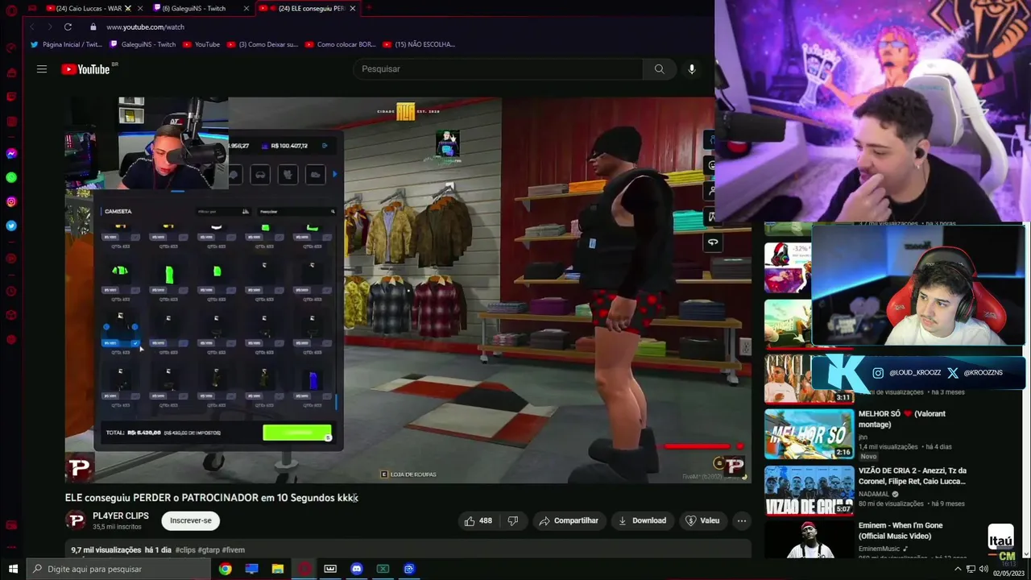Open the Como Deixar su... bookmark

click(x=263, y=44)
